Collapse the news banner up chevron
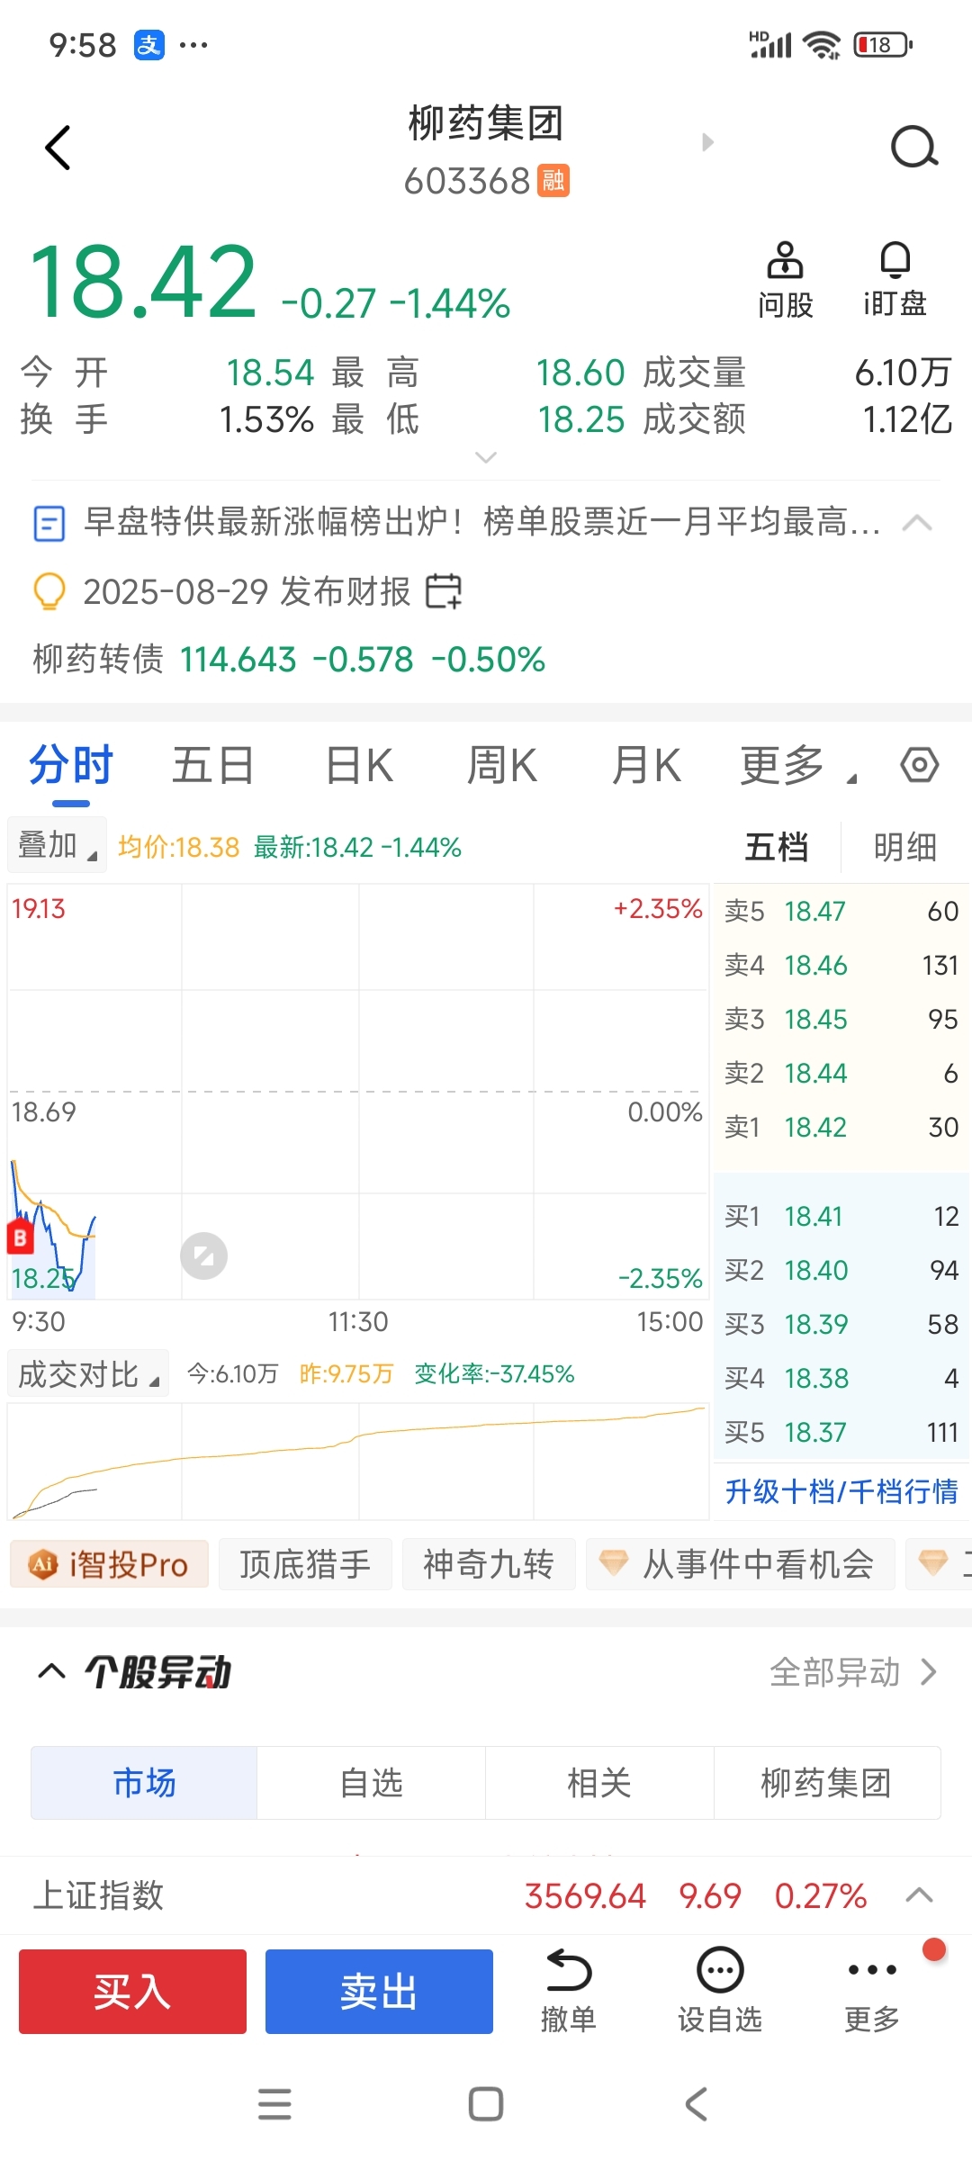The height and width of the screenshot is (2160, 972). 917,523
